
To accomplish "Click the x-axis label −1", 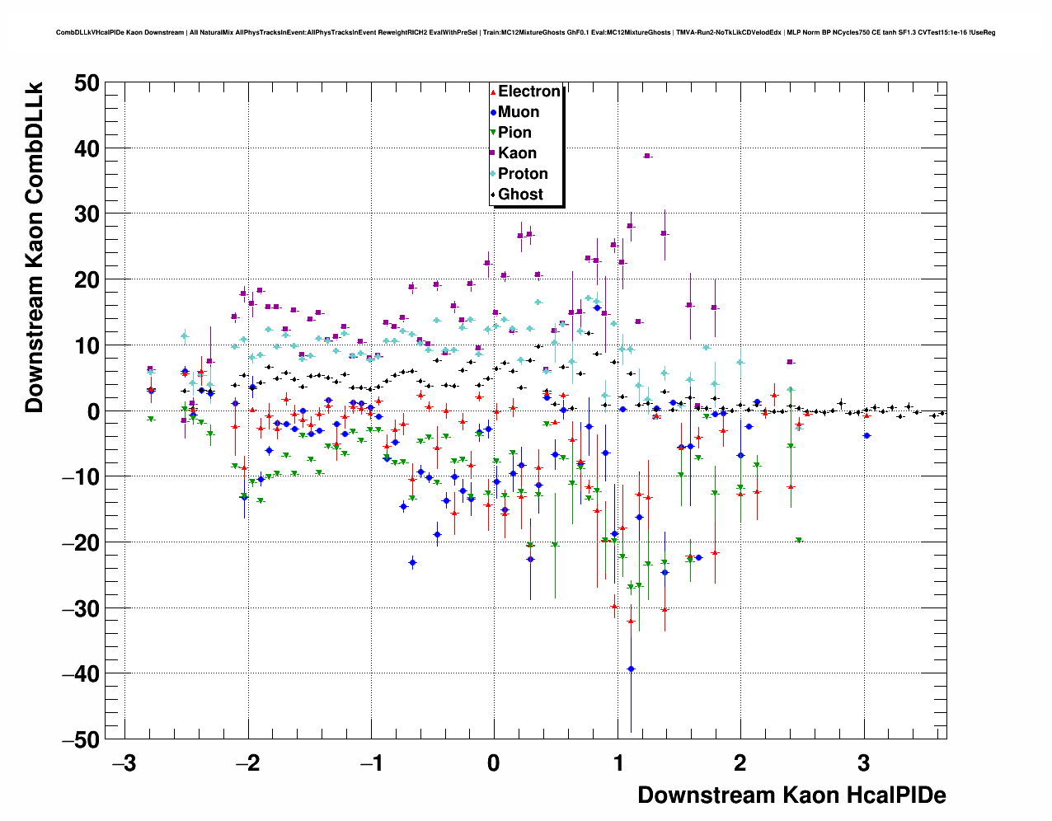I will click(x=371, y=763).
